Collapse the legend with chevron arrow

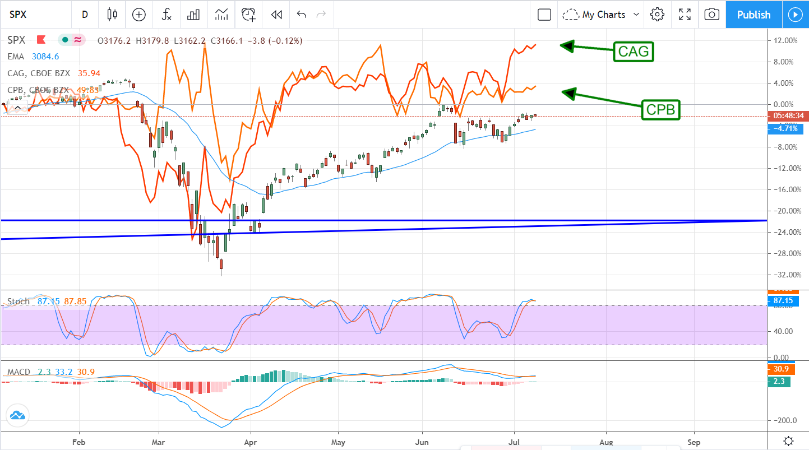(x=17, y=108)
